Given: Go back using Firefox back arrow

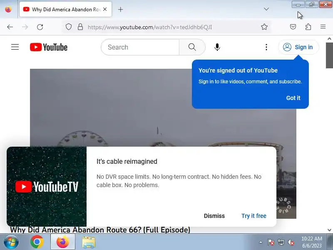Looking at the screenshot, I should pyautogui.click(x=10, y=27).
